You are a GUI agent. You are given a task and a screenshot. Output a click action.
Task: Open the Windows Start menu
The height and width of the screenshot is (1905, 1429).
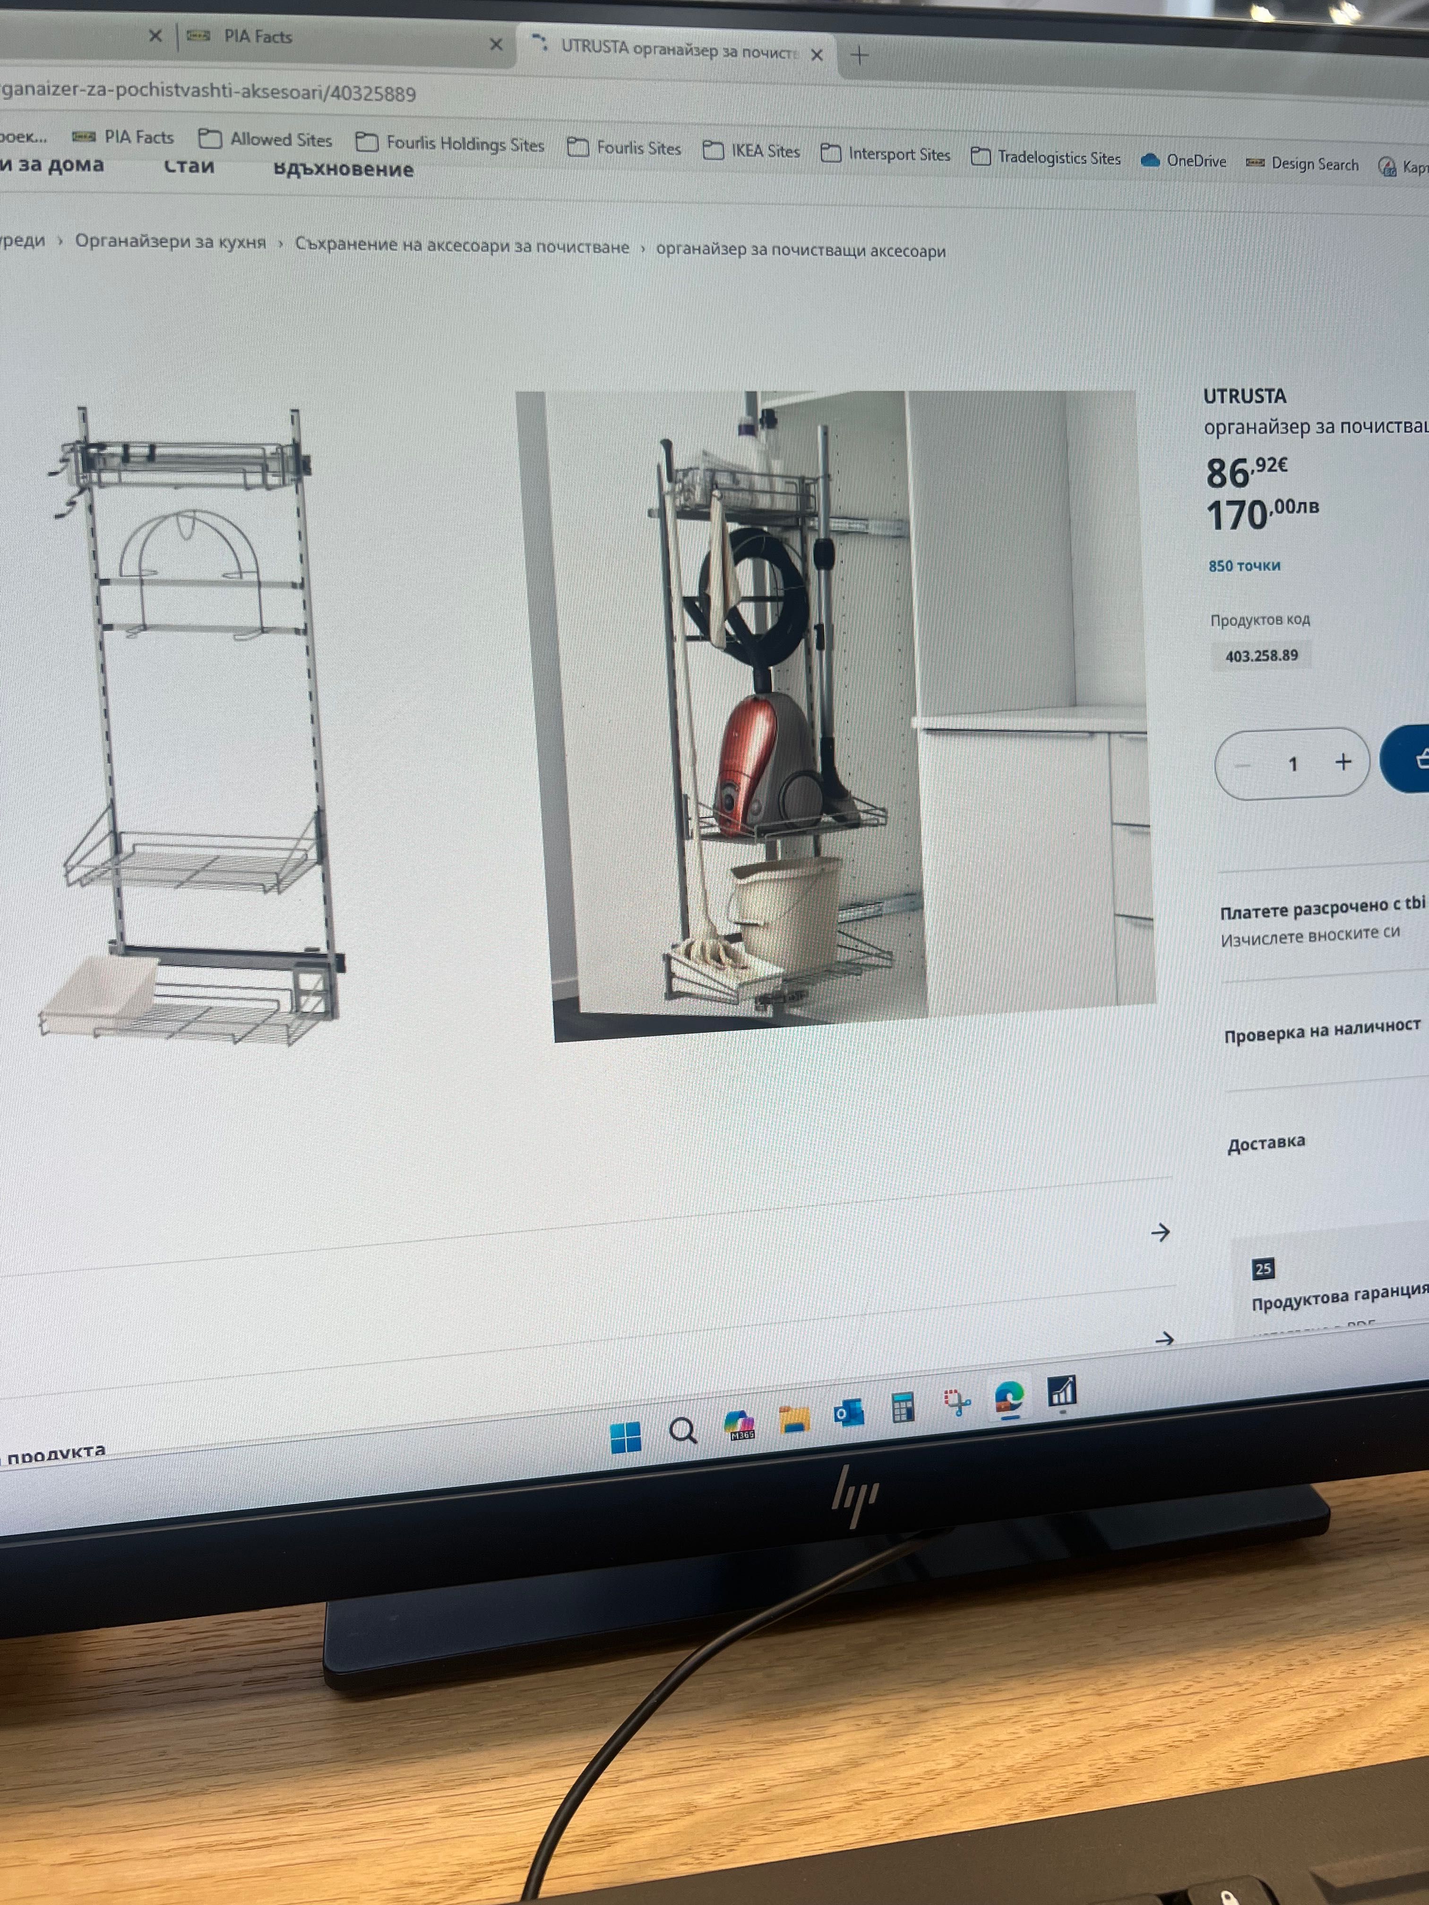tap(625, 1437)
